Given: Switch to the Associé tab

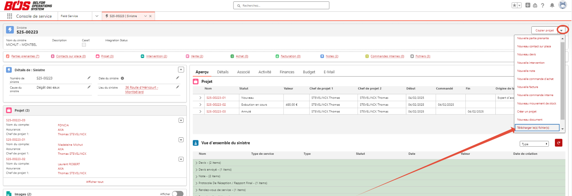Looking at the screenshot, I should (x=243, y=72).
